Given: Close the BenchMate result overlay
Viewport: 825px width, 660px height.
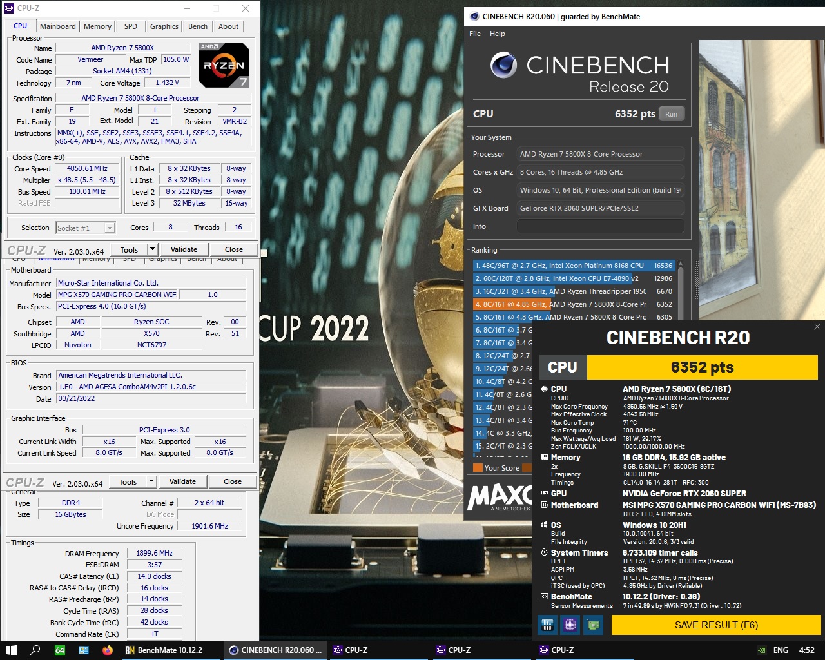Looking at the screenshot, I should 817,327.
